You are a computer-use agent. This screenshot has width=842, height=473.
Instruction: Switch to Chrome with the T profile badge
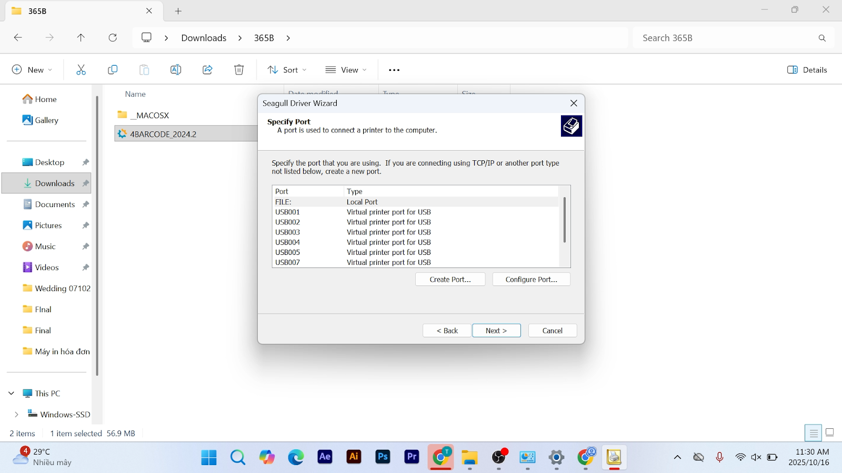point(441,457)
